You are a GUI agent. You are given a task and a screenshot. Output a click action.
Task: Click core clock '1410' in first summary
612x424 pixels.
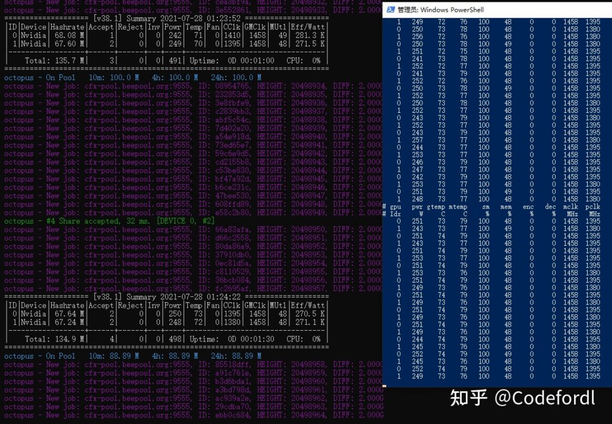[232, 36]
